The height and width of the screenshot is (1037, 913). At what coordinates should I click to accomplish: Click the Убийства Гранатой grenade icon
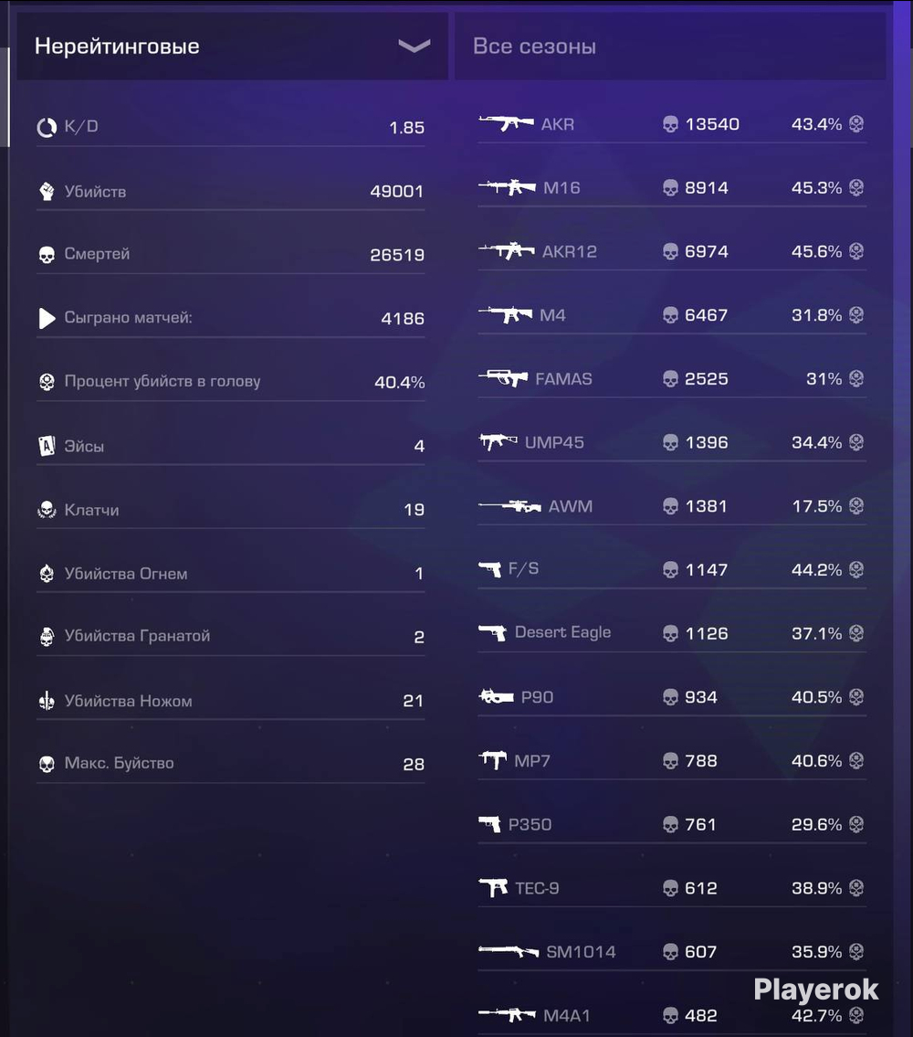[47, 636]
